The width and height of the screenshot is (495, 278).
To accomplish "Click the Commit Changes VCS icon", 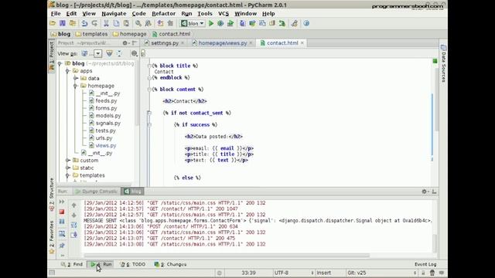I will (252, 23).
